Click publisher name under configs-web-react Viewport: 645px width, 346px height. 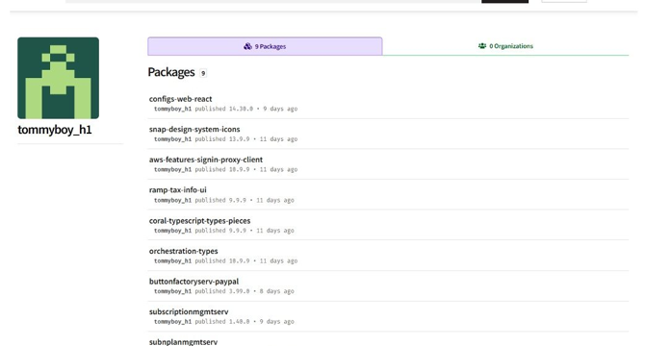coord(172,109)
